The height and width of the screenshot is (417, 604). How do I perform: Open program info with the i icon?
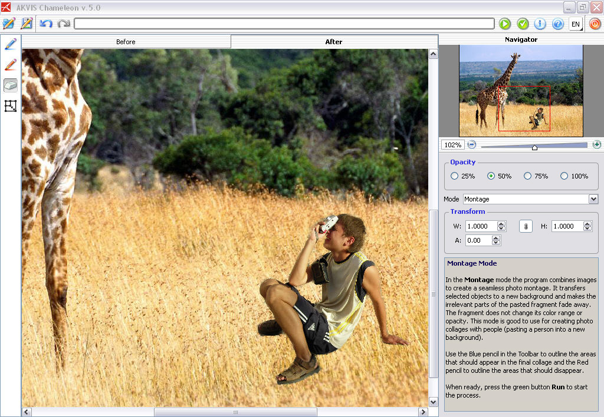pyautogui.click(x=540, y=24)
